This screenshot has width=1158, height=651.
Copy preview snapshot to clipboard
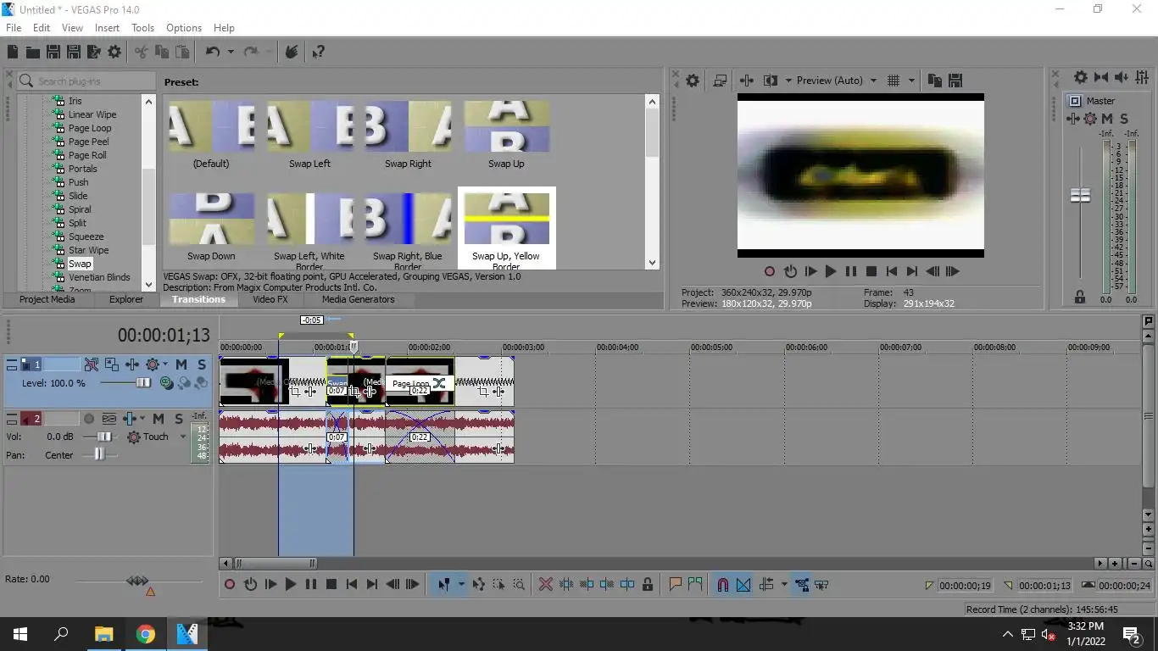935,81
